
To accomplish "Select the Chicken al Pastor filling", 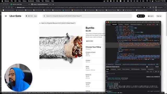I will pos(91,54).
